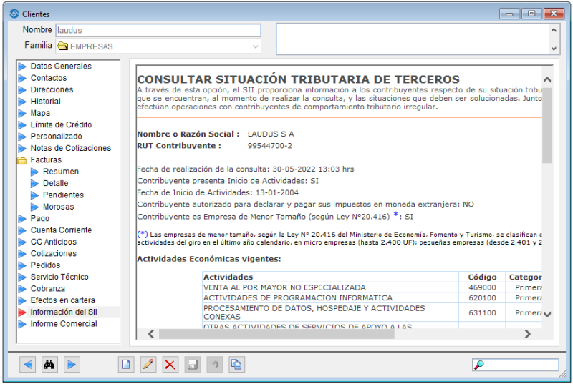Click SII report horizontal scrollbar thumb
This screenshot has height=384, width=573.
click(x=276, y=334)
